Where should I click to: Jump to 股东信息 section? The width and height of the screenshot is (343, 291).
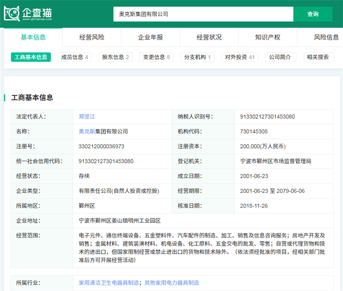[116, 57]
